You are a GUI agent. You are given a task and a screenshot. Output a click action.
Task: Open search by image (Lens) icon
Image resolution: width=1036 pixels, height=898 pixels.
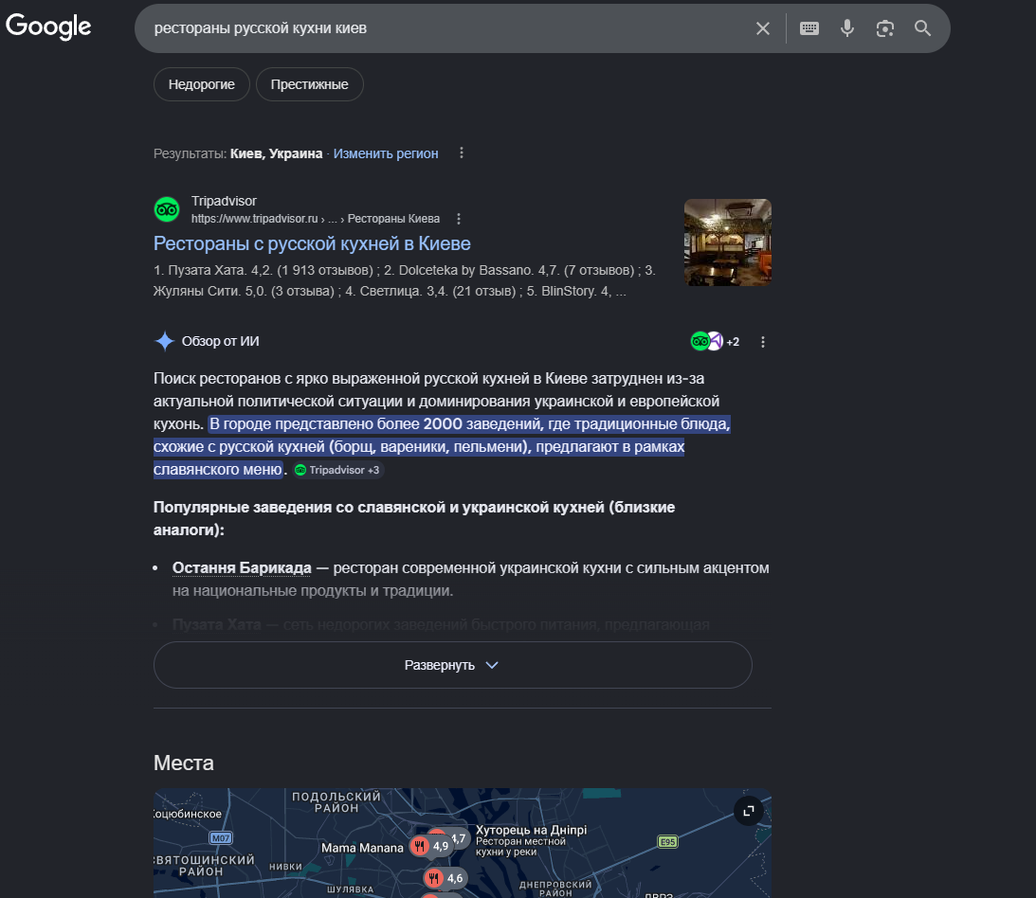[x=884, y=28]
